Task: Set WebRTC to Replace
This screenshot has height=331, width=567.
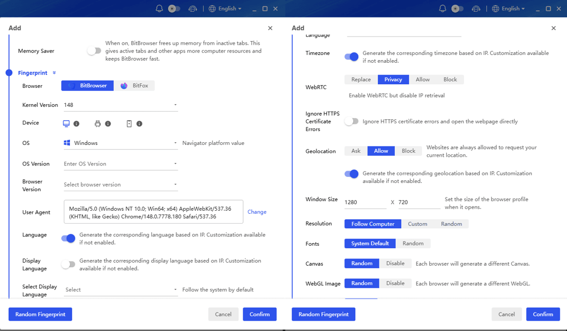Action: (x=361, y=80)
